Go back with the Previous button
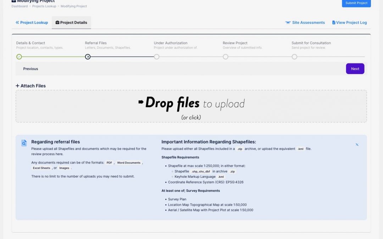 tap(30, 69)
